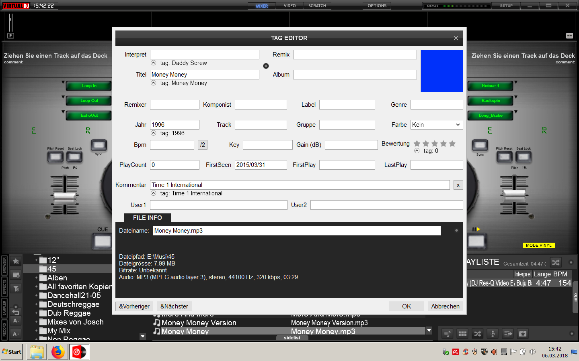Image resolution: width=579 pixels, height=361 pixels.
Task: Create virtual folder with folder-plus icon
Action: pos(16,275)
